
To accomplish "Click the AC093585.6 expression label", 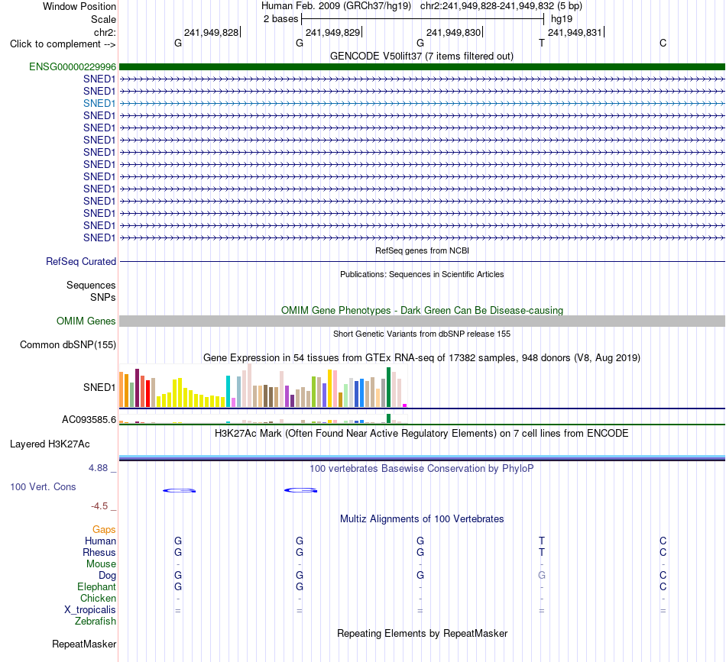I will click(89, 420).
